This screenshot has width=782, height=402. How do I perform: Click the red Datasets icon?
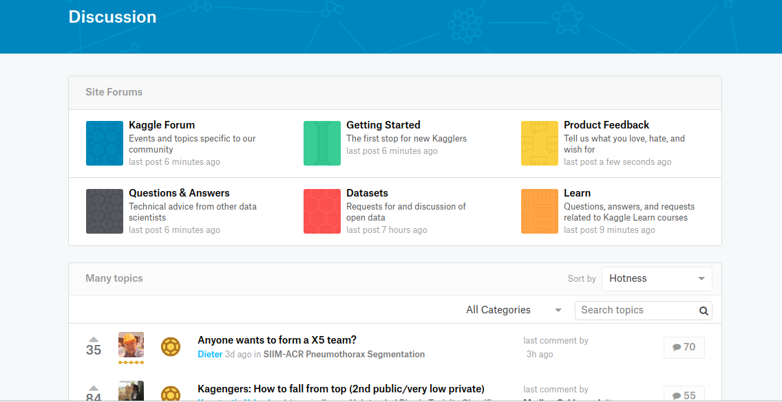tap(322, 211)
